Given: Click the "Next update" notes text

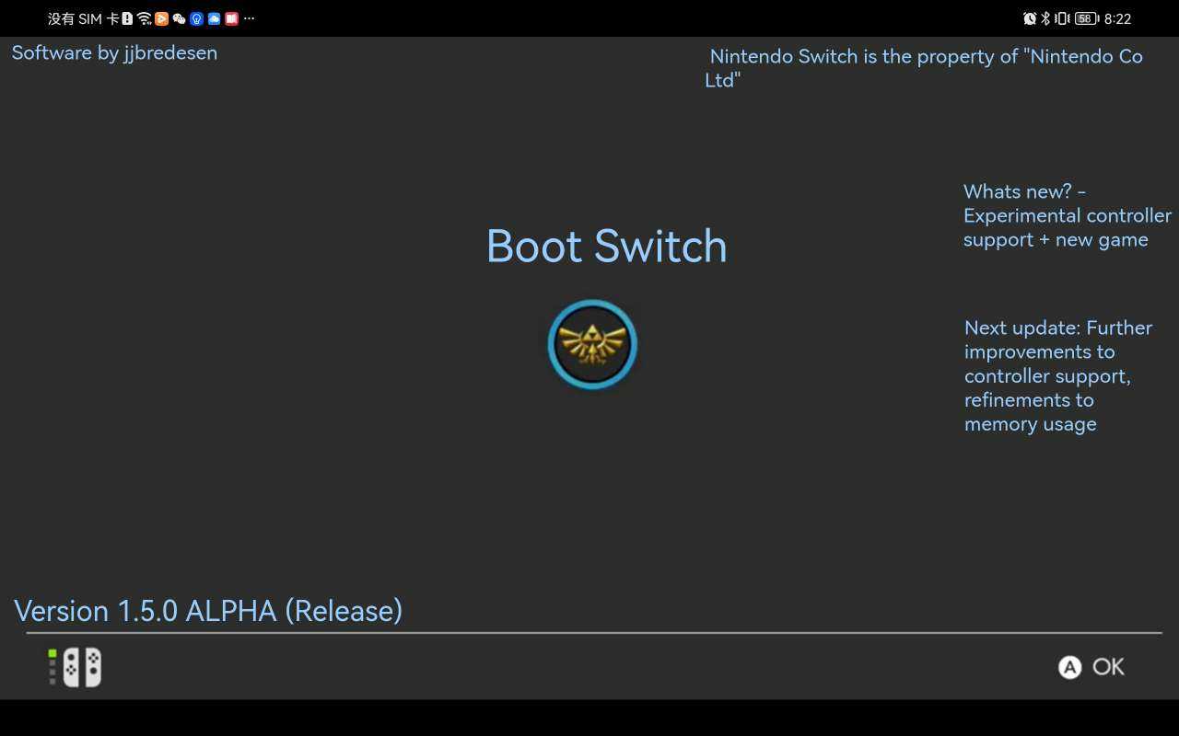Looking at the screenshot, I should (1058, 375).
